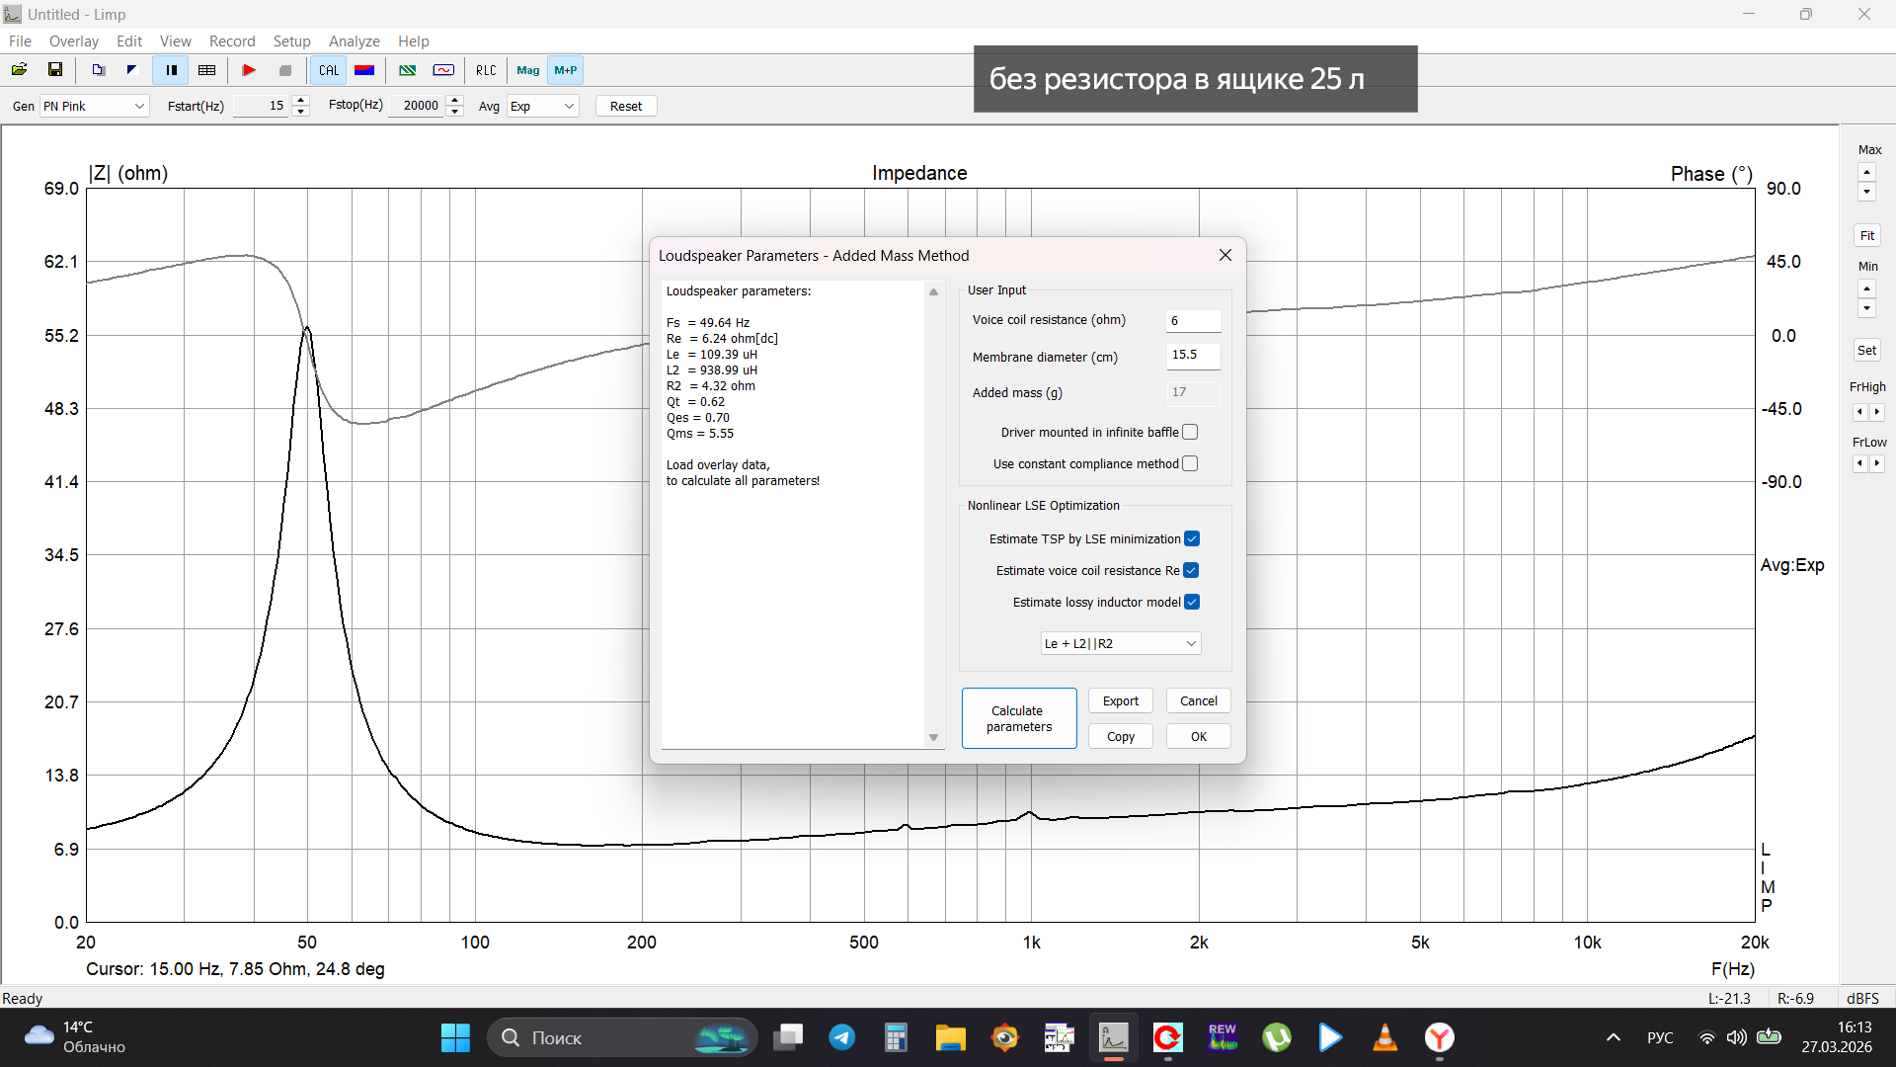Click the open file folder icon
Screen dimensions: 1896x1067
[x=19, y=70]
